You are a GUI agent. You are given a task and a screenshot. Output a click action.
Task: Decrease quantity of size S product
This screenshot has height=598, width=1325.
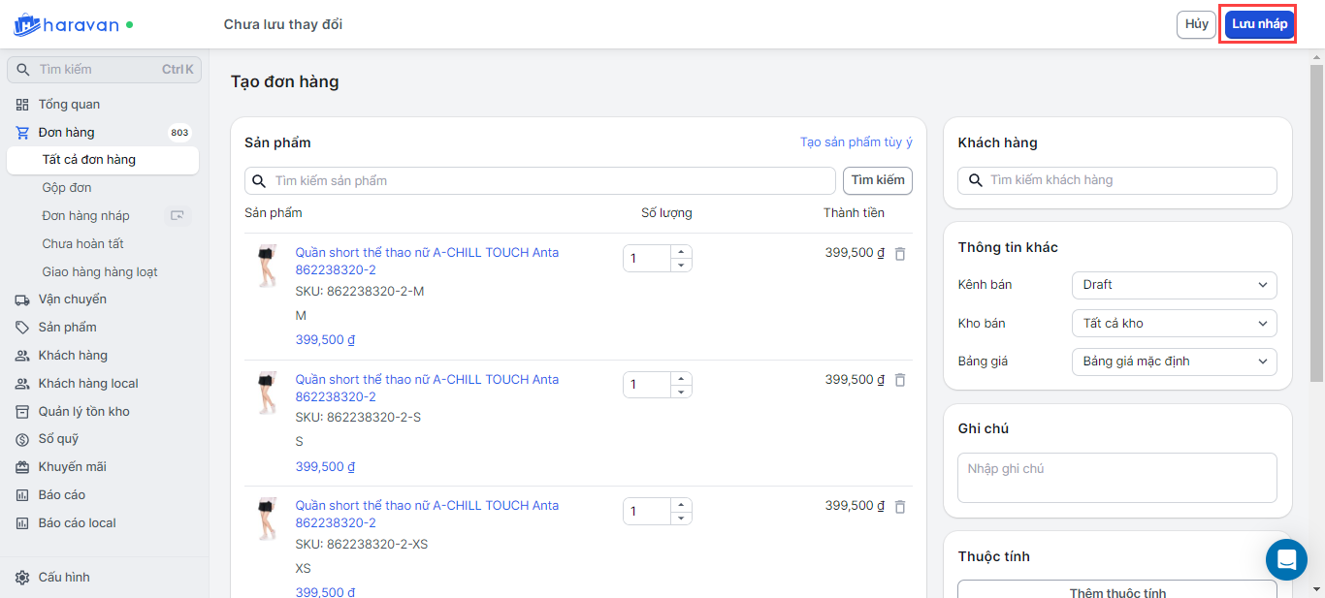681,392
